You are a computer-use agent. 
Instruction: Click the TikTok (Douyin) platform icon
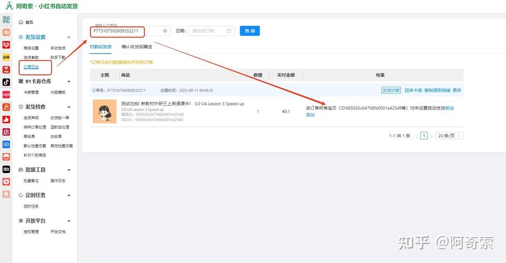tap(6, 82)
